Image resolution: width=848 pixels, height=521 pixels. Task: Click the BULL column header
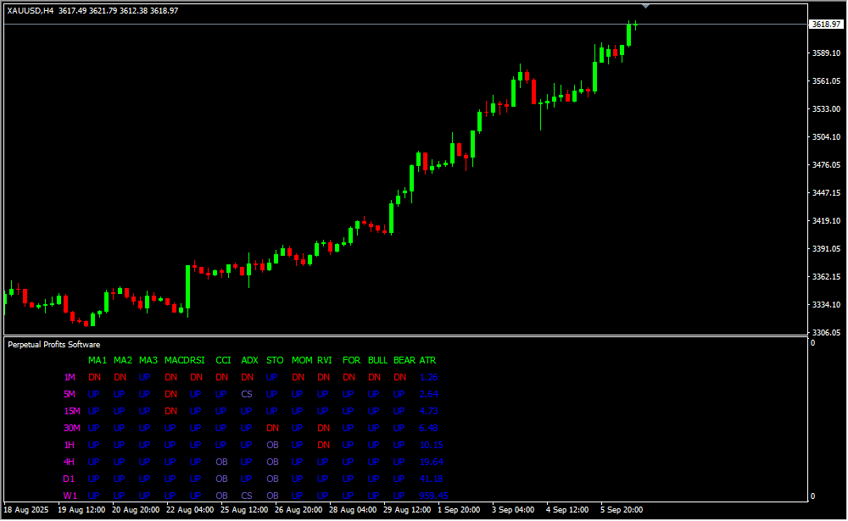[377, 361]
